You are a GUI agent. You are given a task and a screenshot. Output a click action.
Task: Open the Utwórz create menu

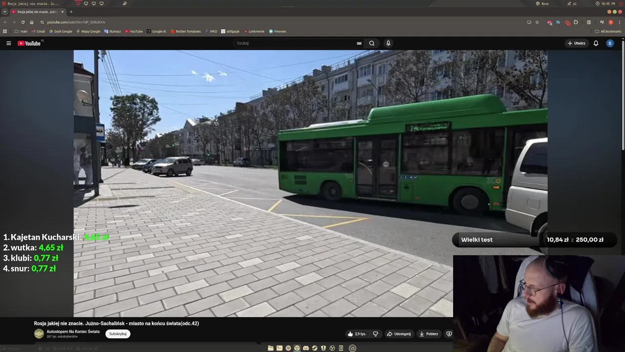point(576,43)
